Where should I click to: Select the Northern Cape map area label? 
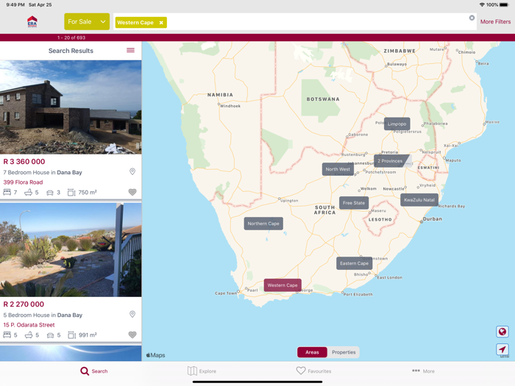(x=263, y=224)
